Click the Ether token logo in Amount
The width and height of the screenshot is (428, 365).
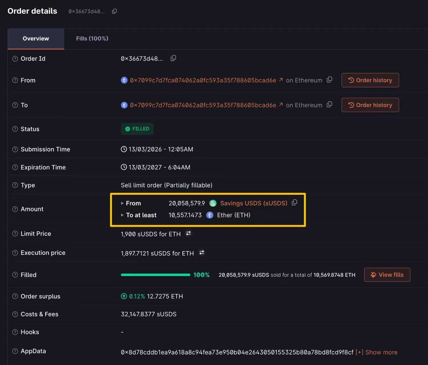coord(210,215)
